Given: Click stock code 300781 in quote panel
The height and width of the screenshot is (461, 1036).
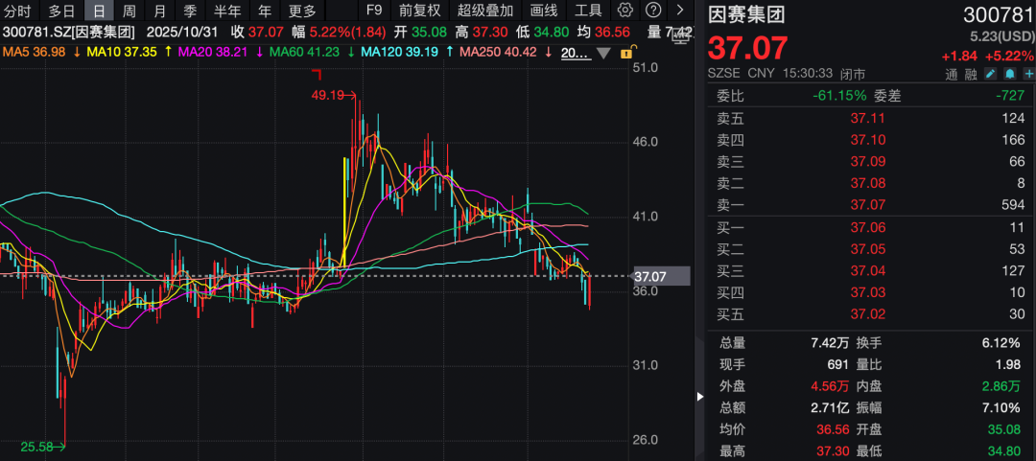Looking at the screenshot, I should [999, 14].
